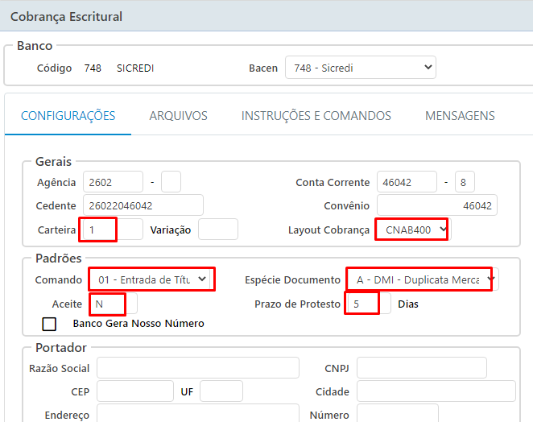533x422 pixels.
Task: Select the MENSAGENS tab
Action: (x=460, y=116)
